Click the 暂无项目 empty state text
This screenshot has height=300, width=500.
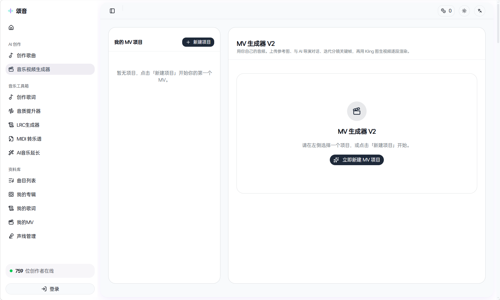click(x=164, y=76)
